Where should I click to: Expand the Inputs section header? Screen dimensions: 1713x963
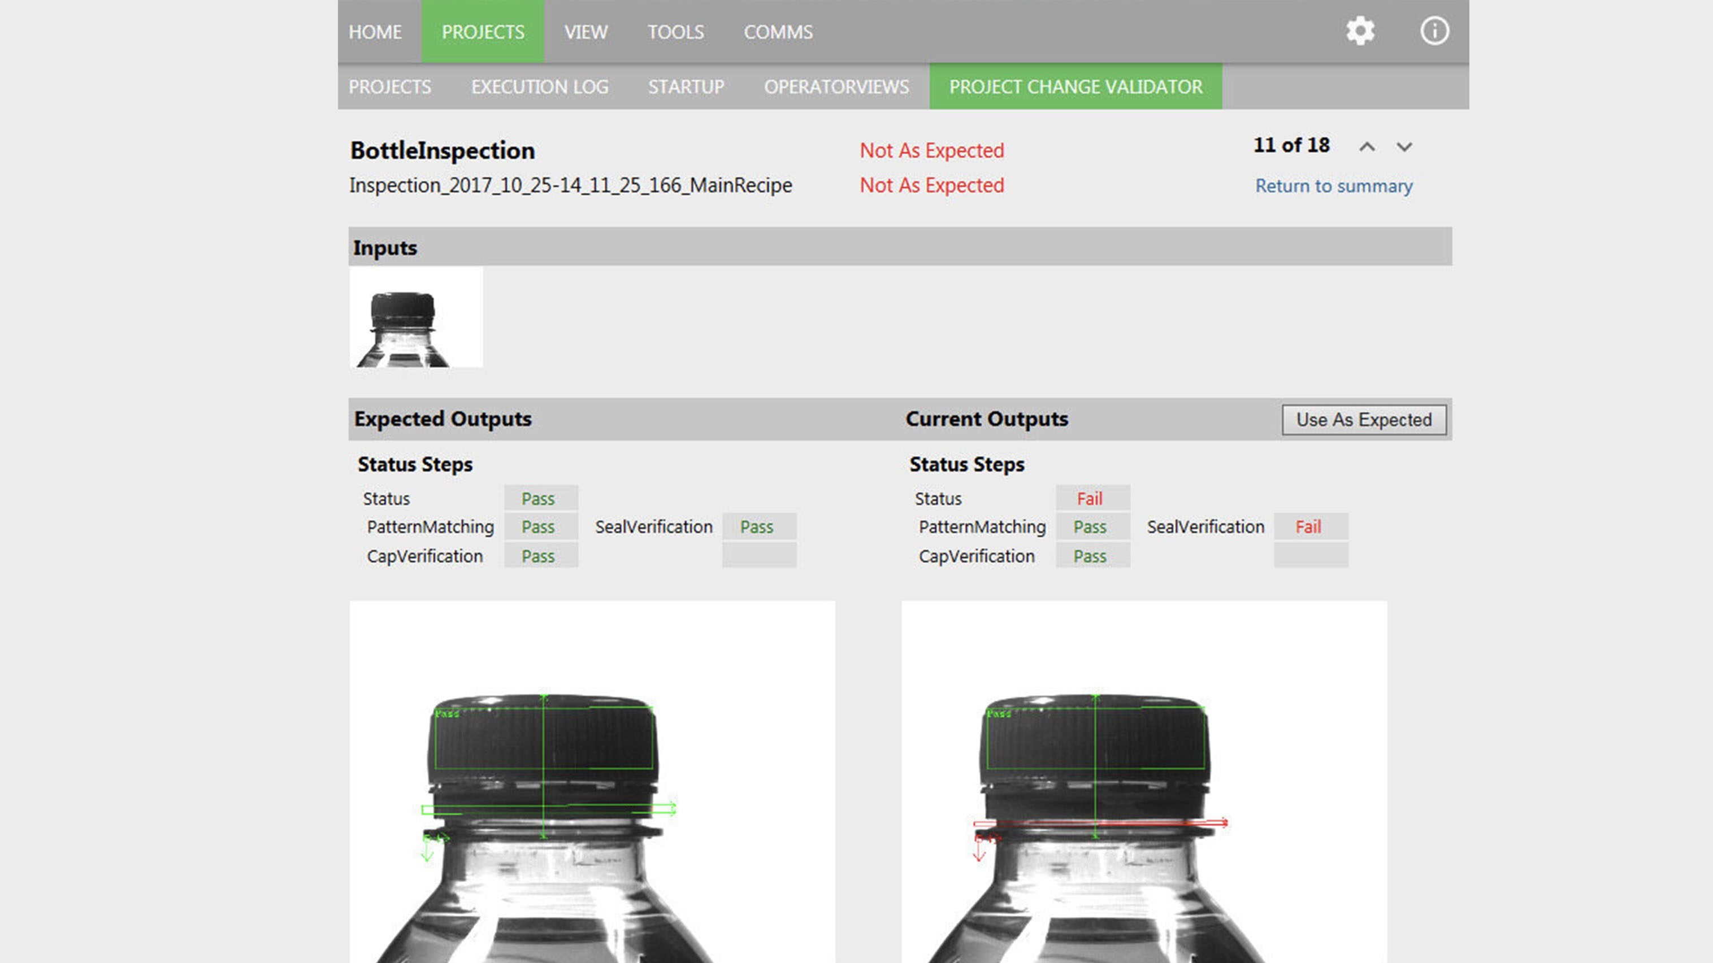[x=385, y=247]
